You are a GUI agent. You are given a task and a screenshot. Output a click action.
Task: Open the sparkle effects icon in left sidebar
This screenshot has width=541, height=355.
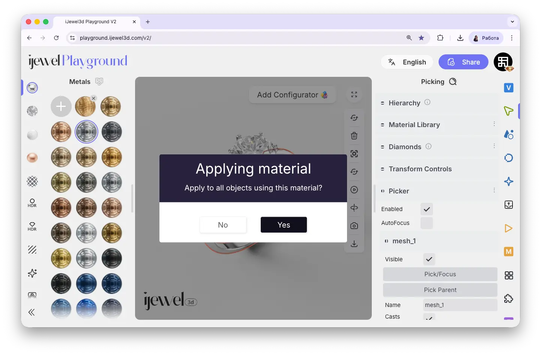32,273
